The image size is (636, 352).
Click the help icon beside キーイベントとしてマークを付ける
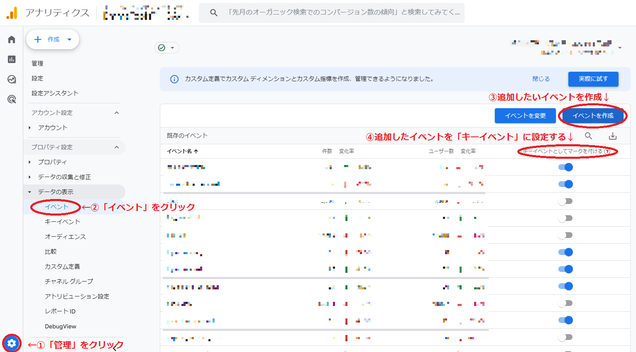coord(607,151)
